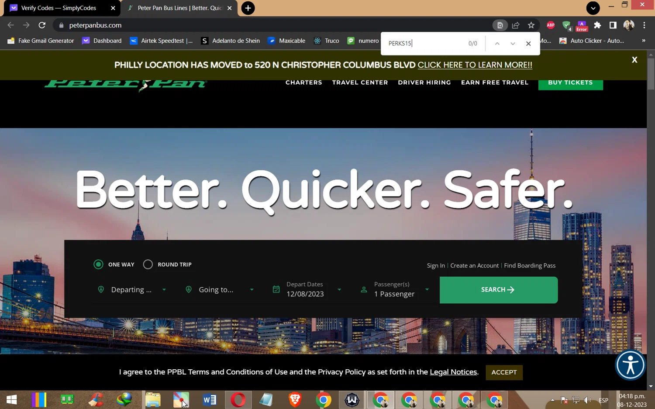Launch Word from the taskbar
Viewport: 655px width, 409px height.
coord(210,400)
